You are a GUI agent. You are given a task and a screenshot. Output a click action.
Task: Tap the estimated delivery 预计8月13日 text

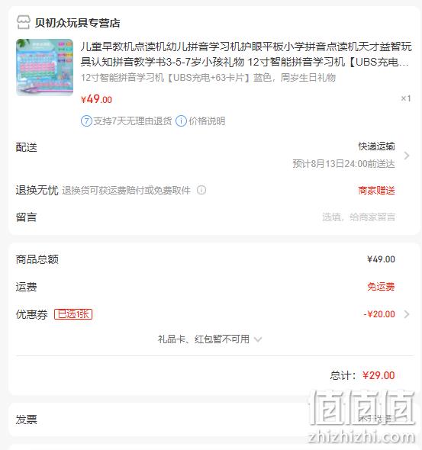pos(343,164)
